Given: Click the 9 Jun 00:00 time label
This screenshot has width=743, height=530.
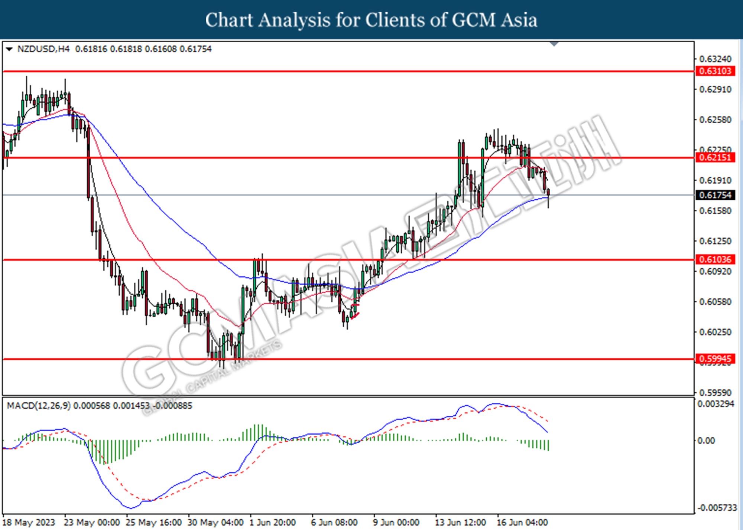Looking at the screenshot, I should (396, 523).
